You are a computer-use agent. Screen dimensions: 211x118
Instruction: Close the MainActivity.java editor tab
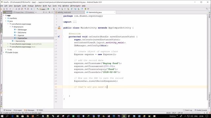pos(114,12)
